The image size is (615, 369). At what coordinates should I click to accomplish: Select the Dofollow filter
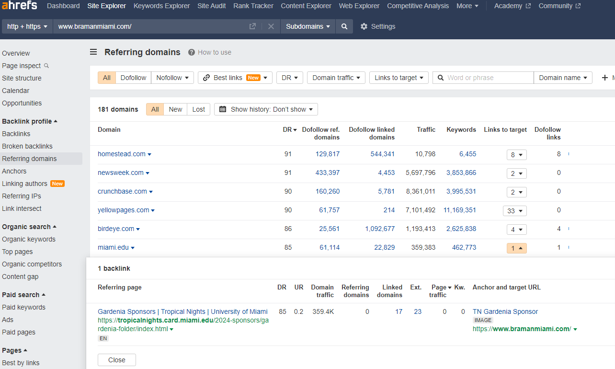(133, 78)
